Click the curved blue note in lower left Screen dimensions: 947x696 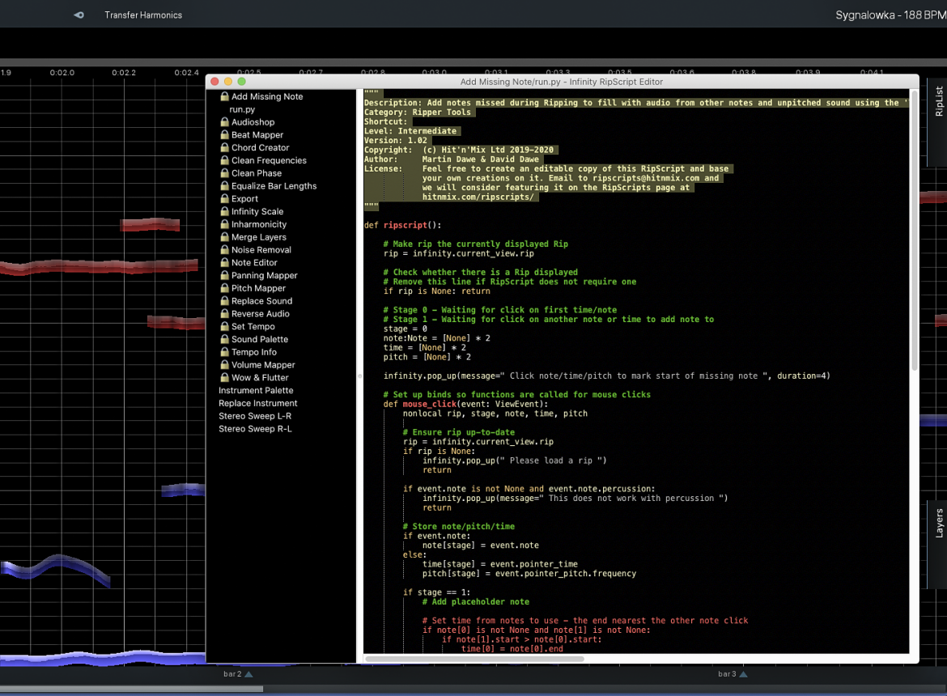coord(56,570)
